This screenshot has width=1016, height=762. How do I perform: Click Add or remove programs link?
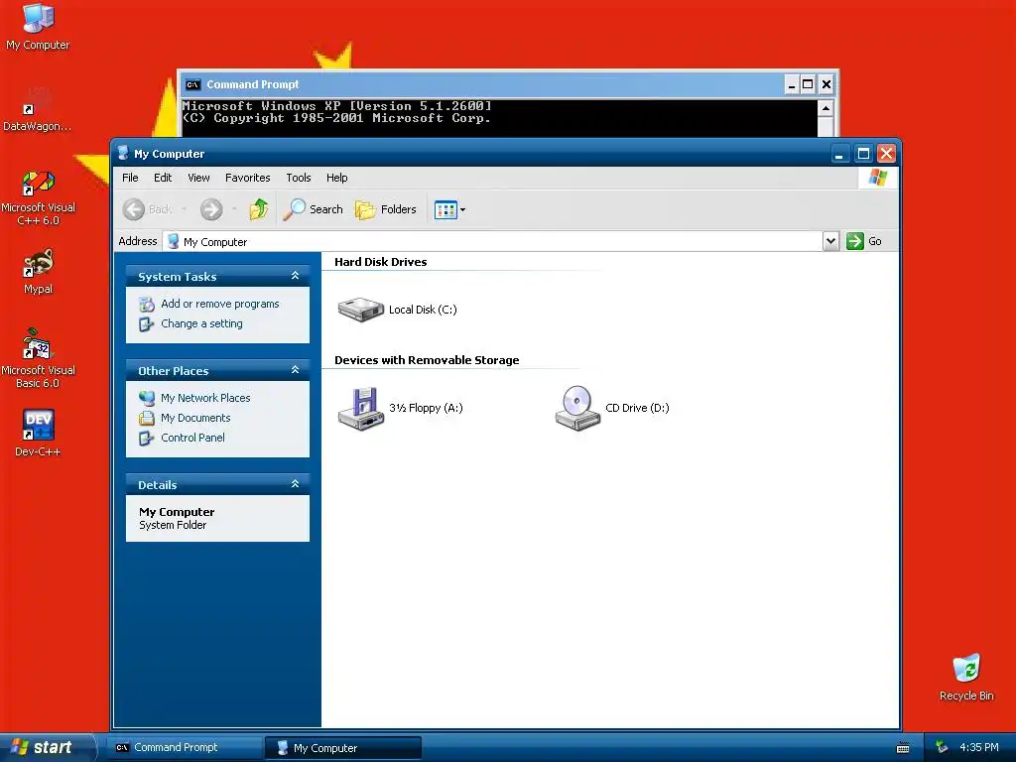point(219,304)
